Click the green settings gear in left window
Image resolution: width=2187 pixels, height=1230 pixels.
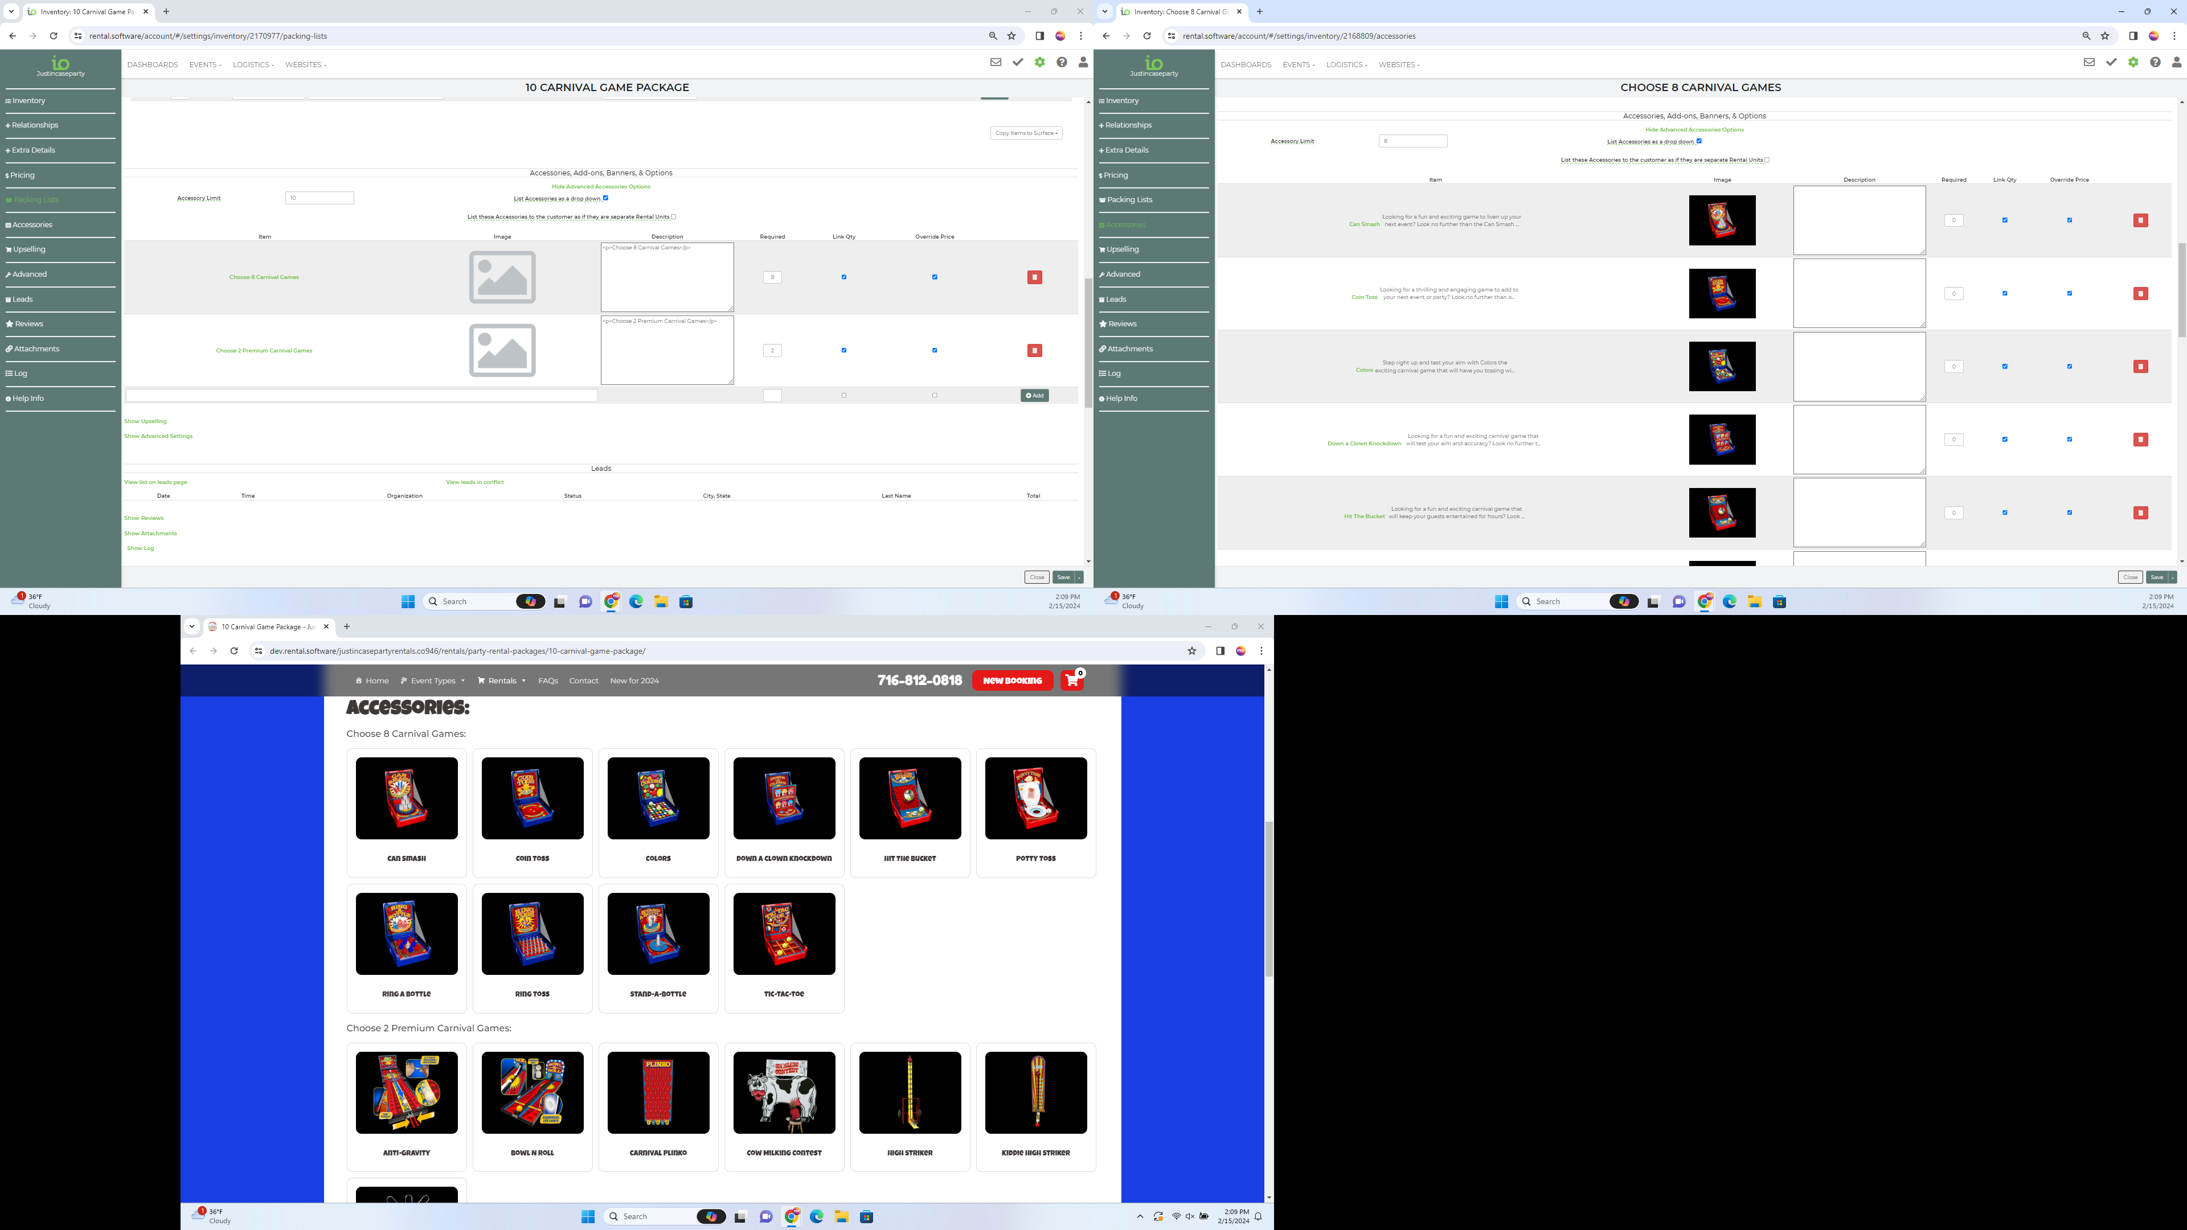[x=1039, y=62]
